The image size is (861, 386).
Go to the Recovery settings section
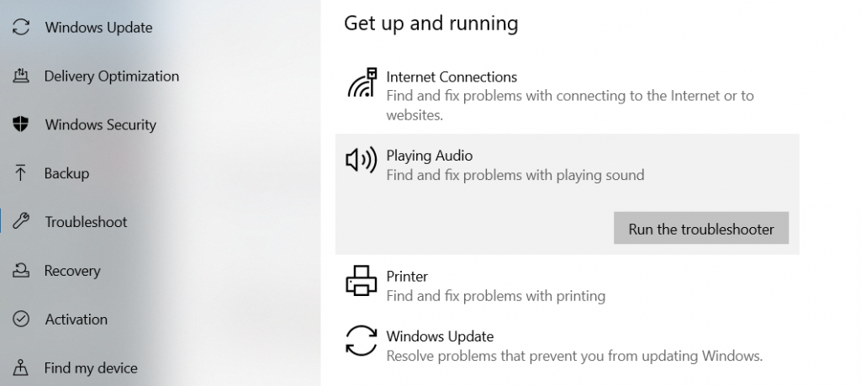click(x=72, y=271)
